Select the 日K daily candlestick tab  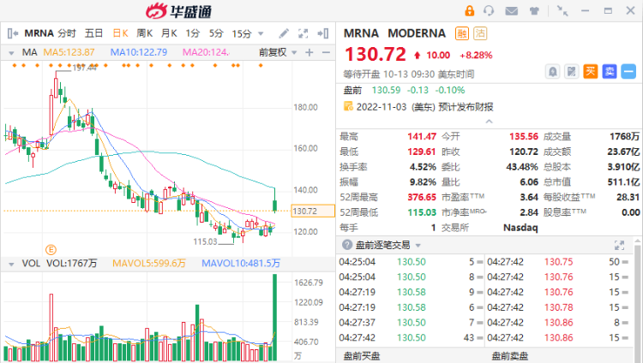(x=120, y=33)
